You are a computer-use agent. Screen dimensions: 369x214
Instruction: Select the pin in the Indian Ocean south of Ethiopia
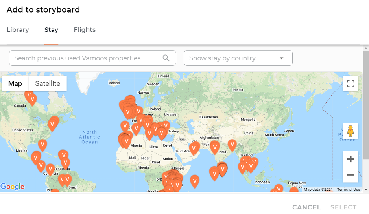[195, 181]
